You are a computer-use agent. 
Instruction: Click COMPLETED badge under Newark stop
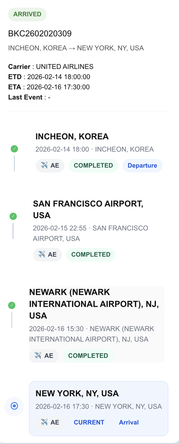pos(88,356)
